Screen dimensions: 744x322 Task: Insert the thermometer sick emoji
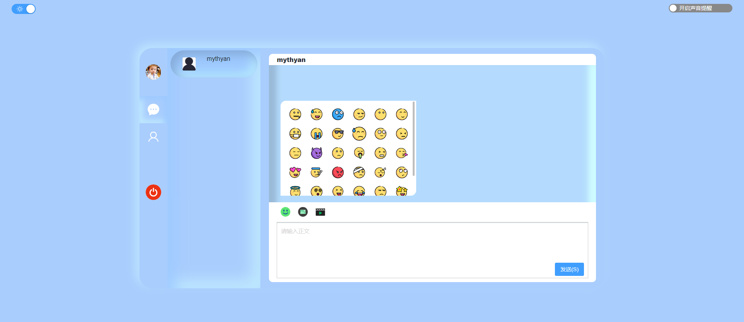point(317,172)
